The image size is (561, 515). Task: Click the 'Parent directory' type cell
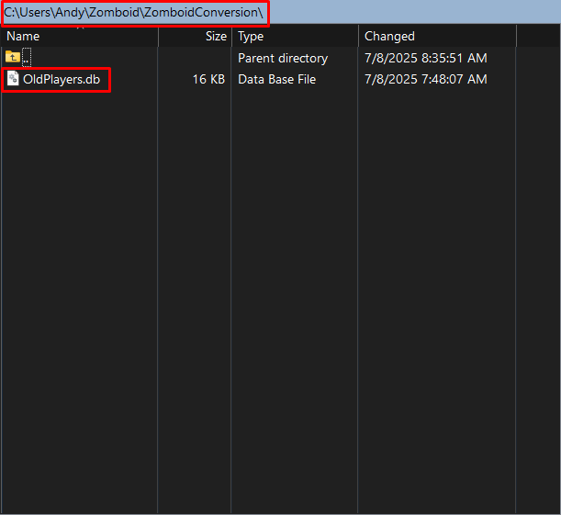283,58
